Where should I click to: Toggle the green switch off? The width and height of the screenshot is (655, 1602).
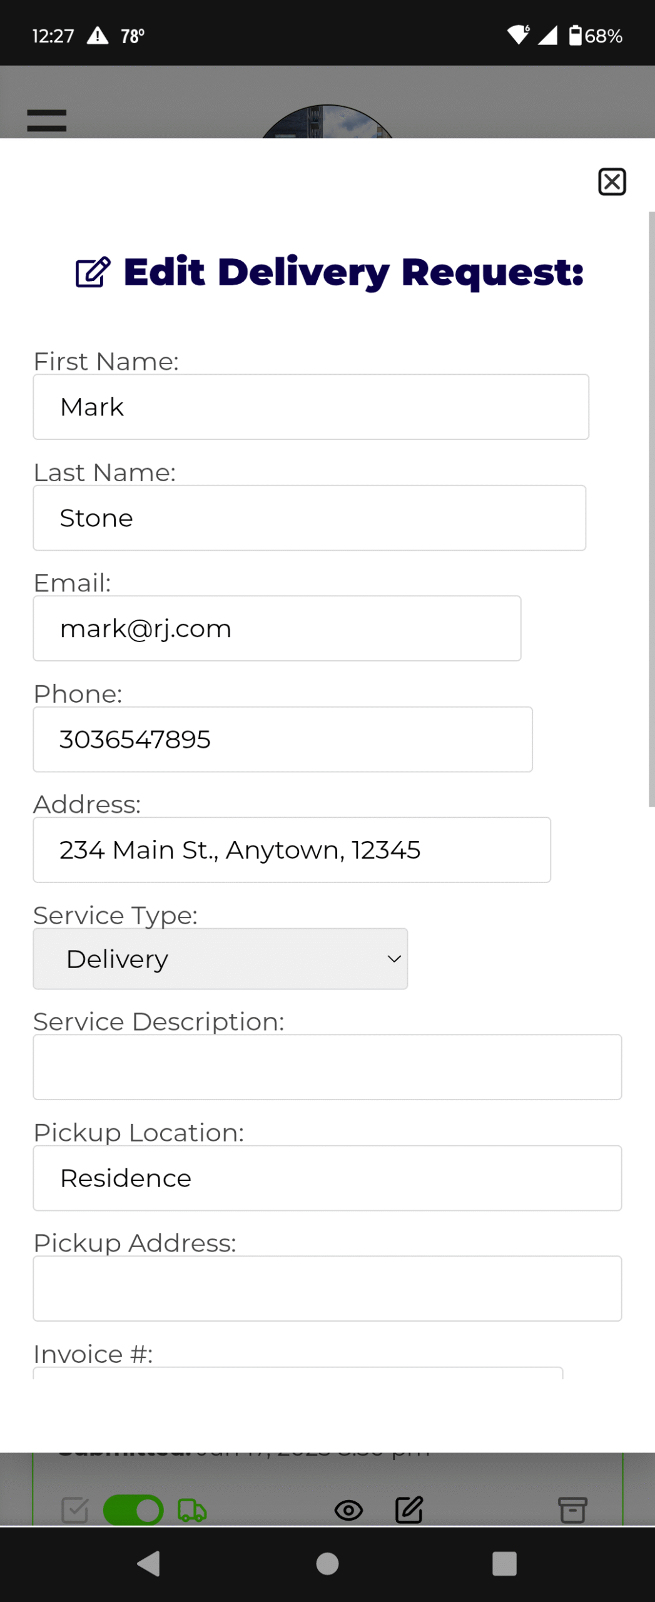(133, 1510)
